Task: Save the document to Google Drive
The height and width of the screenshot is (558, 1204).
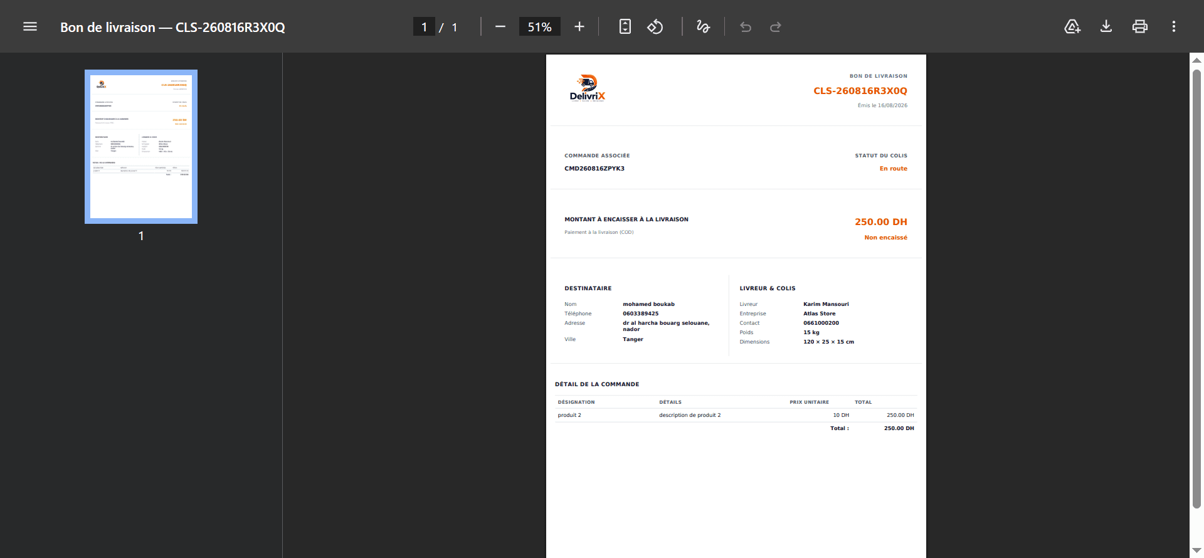Action: pos(1072,26)
